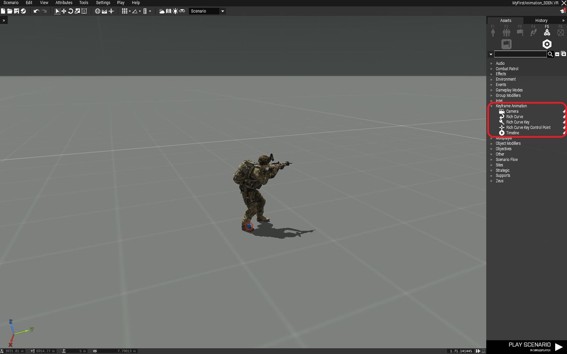567x354 pixels.
Task: Select the Timeline keyframe asset
Action: (x=512, y=133)
